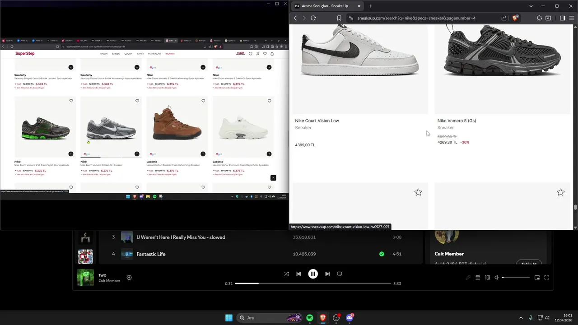Skip to previous track in Spotify
Viewport: 578px width, 325px height.
[x=298, y=274]
